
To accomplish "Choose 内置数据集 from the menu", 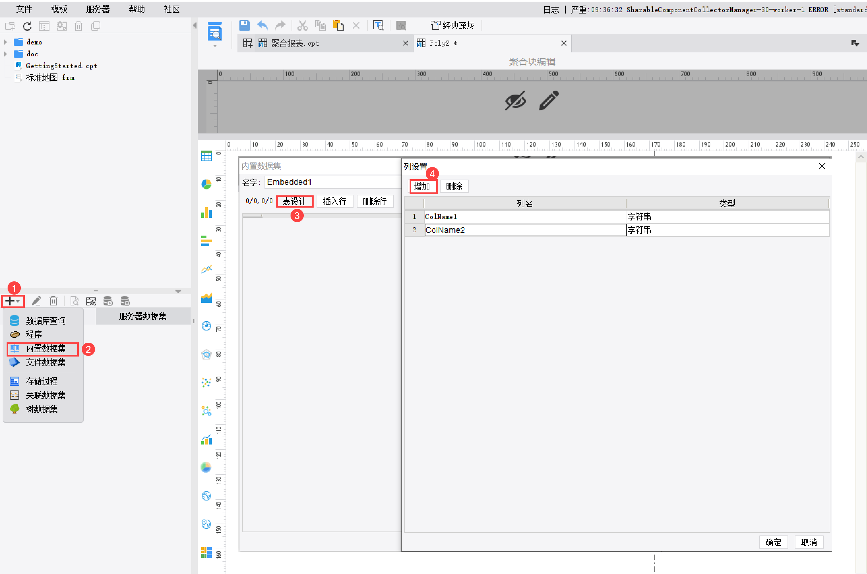I will 46,349.
